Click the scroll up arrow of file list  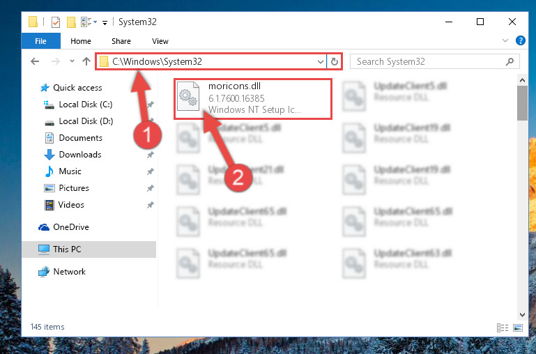(x=522, y=80)
